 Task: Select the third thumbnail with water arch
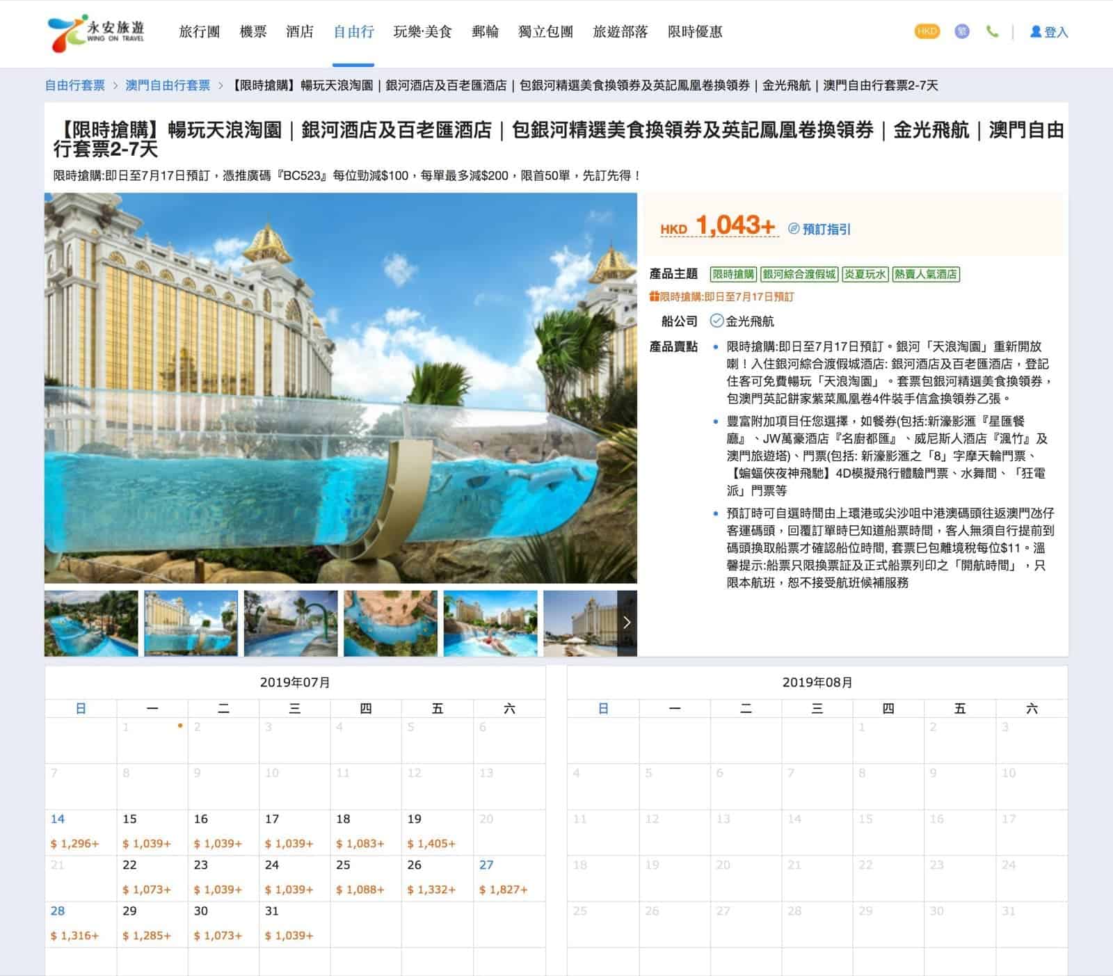coord(291,623)
